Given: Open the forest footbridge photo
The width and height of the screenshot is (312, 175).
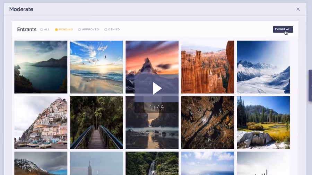Looking at the screenshot, I should coord(96,123).
